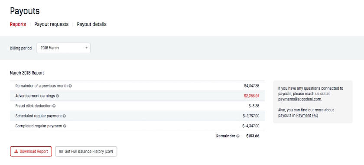Click the table icon in Balance History button
364x165 pixels.
pos(61,152)
